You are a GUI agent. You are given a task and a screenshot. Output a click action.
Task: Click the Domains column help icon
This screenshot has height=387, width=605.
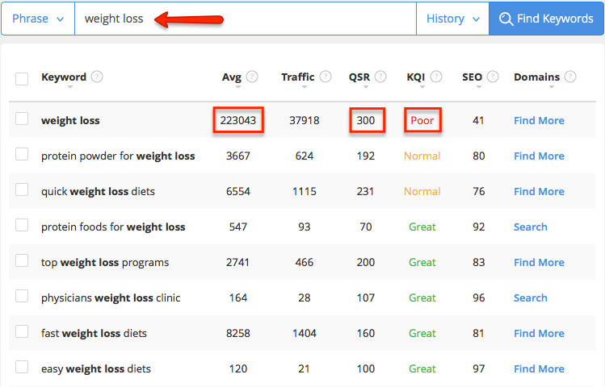(x=570, y=77)
